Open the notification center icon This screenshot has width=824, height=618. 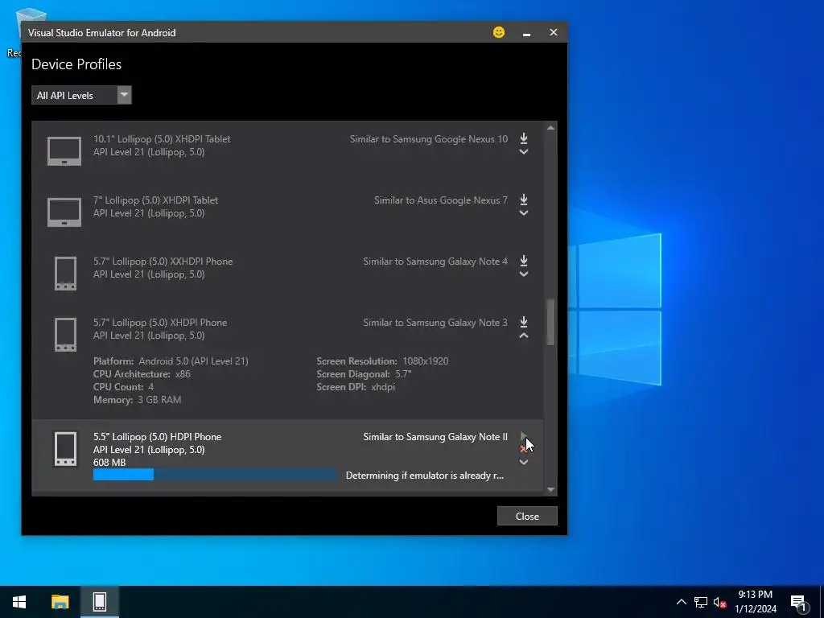(x=799, y=602)
